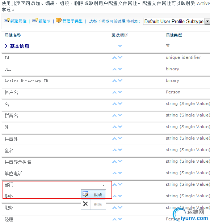Move 拼音姓 property up
Viewport: 210px width, 224px height.
114,139
